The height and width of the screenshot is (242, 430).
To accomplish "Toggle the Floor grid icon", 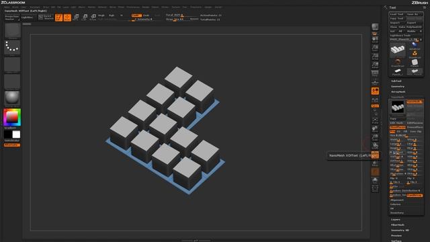I will point(375,82).
